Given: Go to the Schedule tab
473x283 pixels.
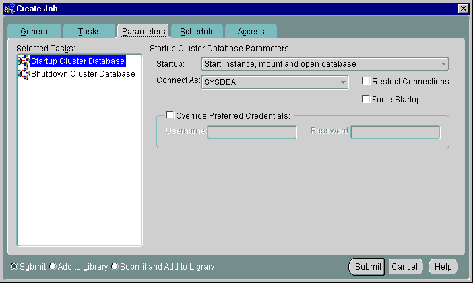Looking at the screenshot, I should tap(197, 32).
